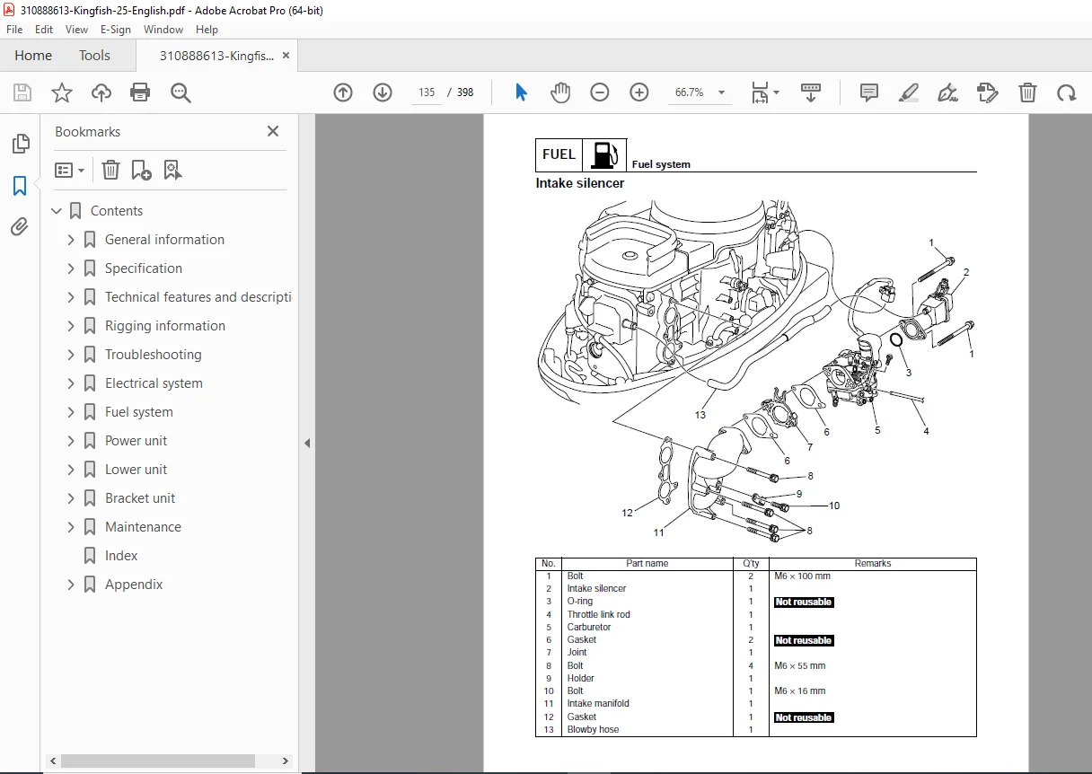The width and height of the screenshot is (1092, 774).
Task: Open the File menu
Action: tap(14, 30)
